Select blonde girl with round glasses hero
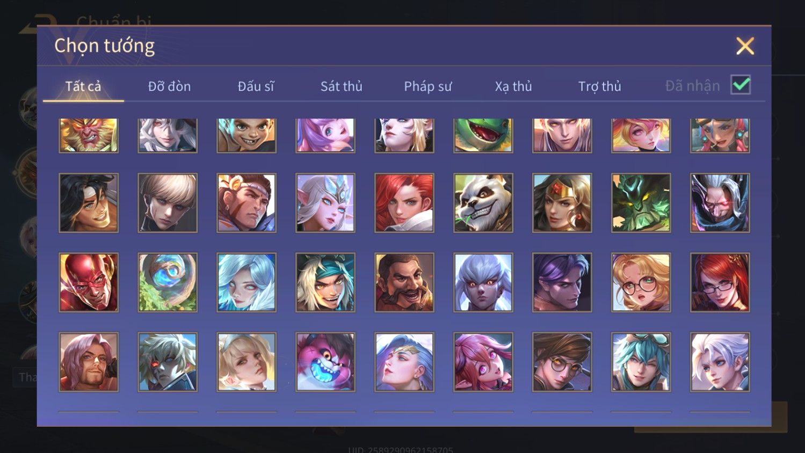 [641, 282]
